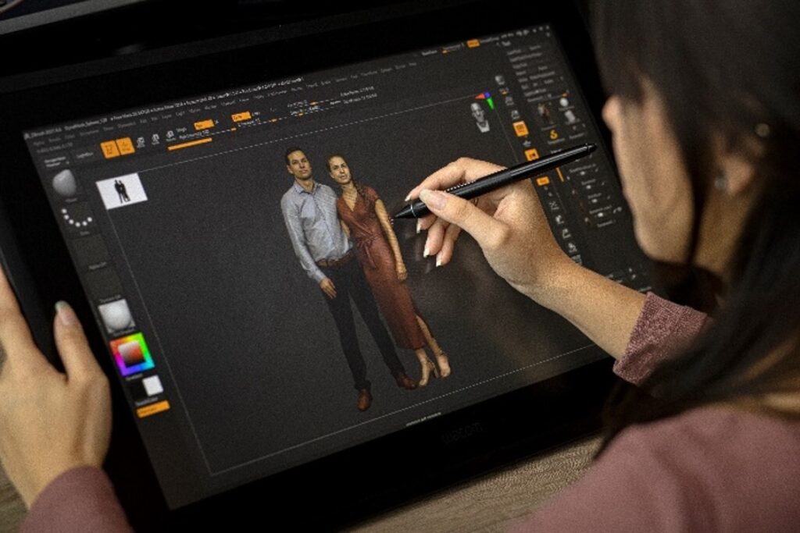This screenshot has width=800, height=533.
Task: Select the Rotate transform icon
Action: coord(170,137)
